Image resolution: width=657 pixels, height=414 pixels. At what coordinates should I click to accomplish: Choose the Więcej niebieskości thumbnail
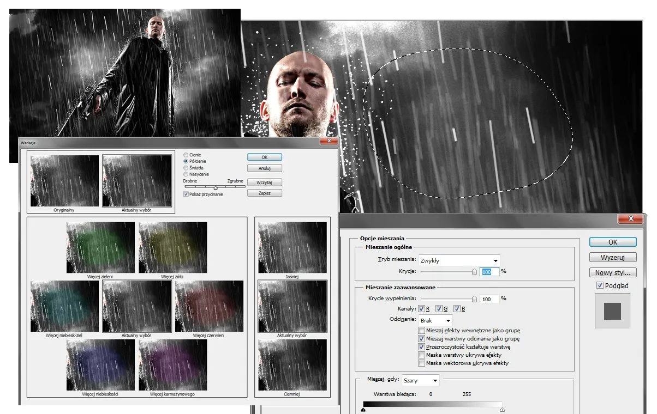[100, 365]
